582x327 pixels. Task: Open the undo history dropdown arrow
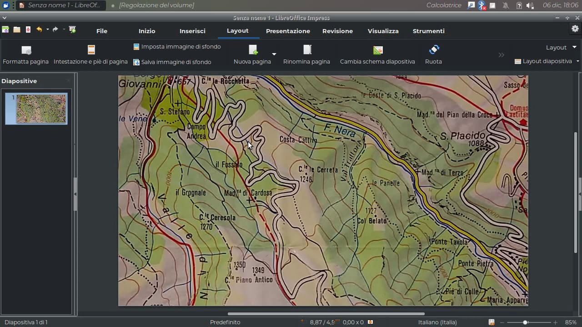[47, 30]
